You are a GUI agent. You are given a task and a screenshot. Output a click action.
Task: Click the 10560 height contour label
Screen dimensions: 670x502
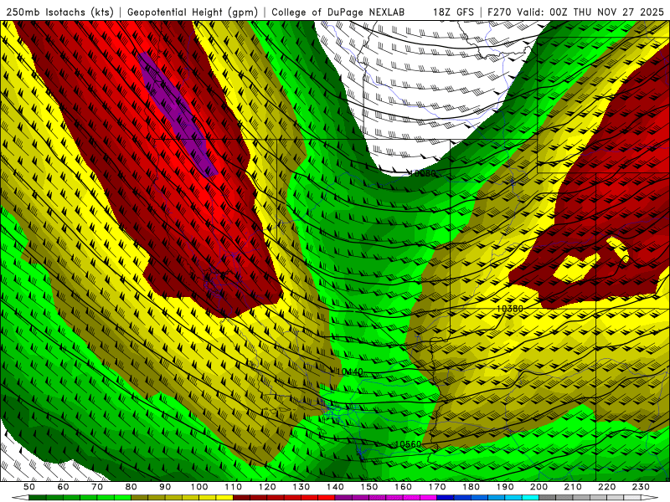408,444
